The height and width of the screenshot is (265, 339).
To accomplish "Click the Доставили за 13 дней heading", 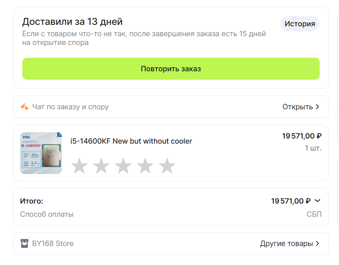I will pyautogui.click(x=72, y=22).
